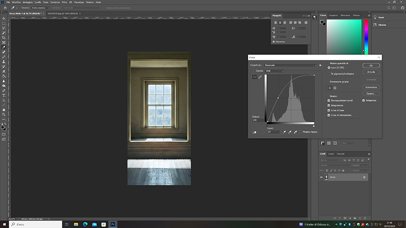Viewport: 406px width, 228px height.
Task: Open the Finestra menu
Action: [x=90, y=2]
